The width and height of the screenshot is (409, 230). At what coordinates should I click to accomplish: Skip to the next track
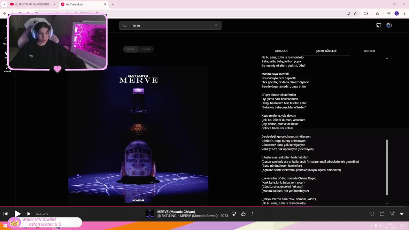point(29,214)
